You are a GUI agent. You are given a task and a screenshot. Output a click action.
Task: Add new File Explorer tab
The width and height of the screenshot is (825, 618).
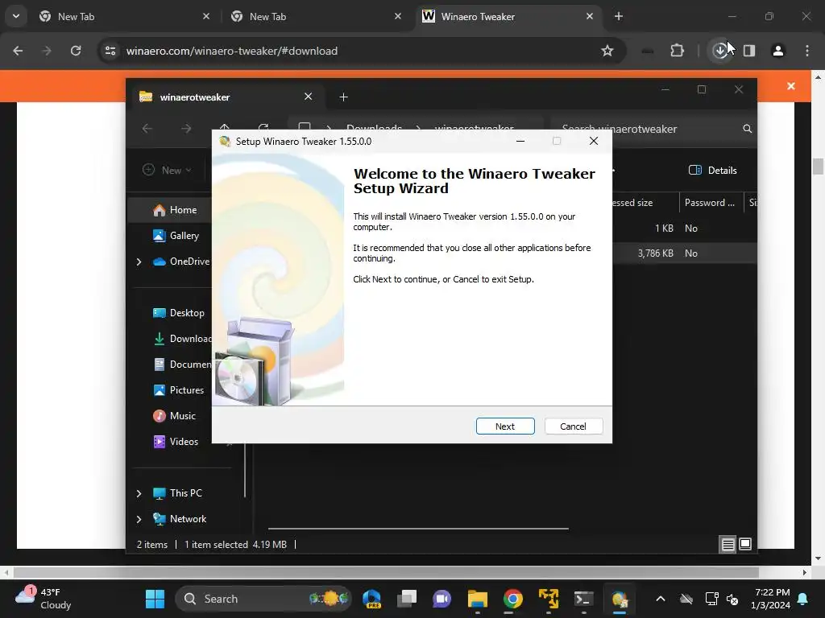coord(343,97)
